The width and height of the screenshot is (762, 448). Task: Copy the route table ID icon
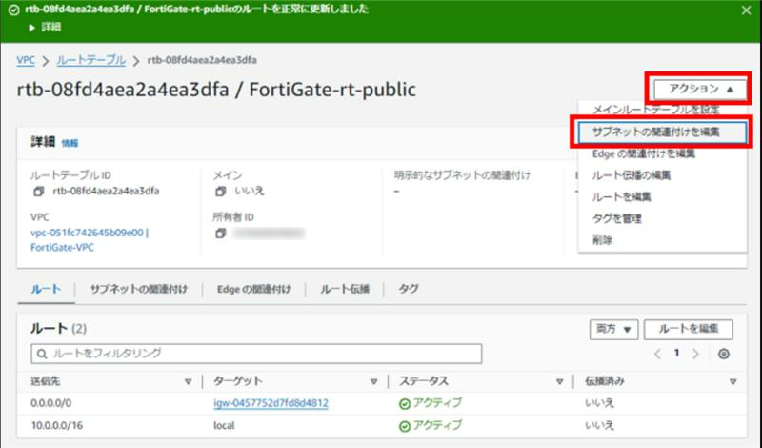coord(38,192)
